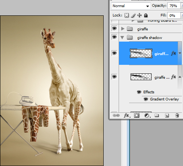
Task: Create a new group folder icon
Action: click(157, 115)
